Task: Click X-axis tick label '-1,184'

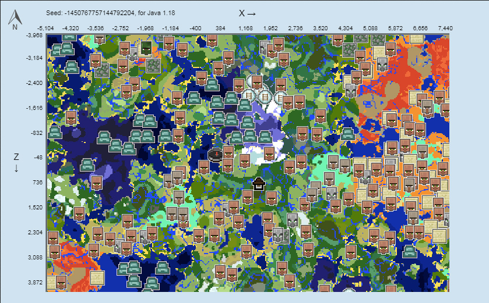Action: (x=171, y=28)
